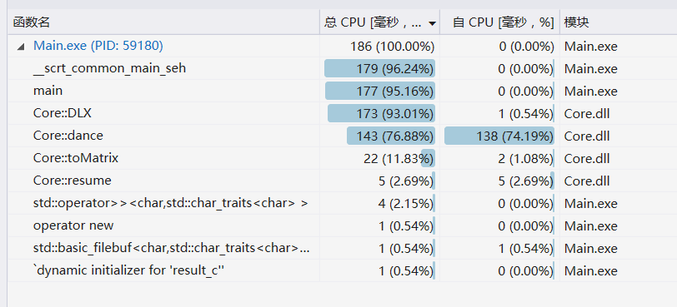Select the __scrt_common_main_seh function row
Screen dimensions: 677x307
tap(342, 68)
